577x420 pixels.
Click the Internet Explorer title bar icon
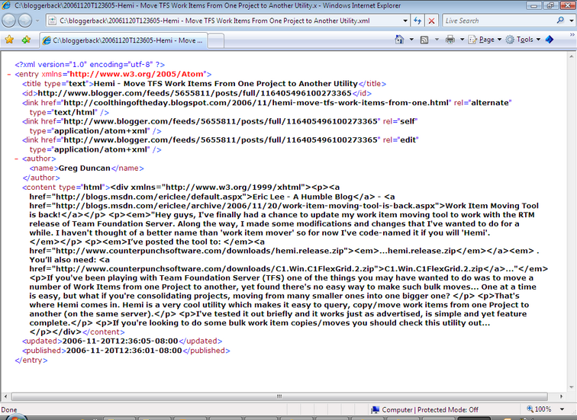[x=6, y=5]
